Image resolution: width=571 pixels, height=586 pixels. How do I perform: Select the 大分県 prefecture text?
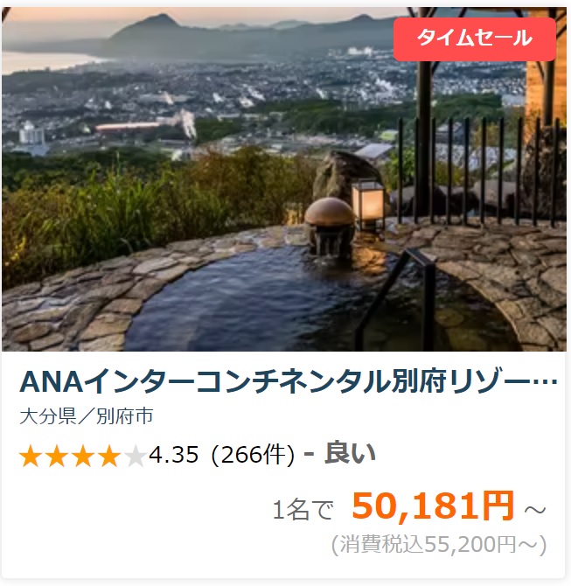click(48, 416)
